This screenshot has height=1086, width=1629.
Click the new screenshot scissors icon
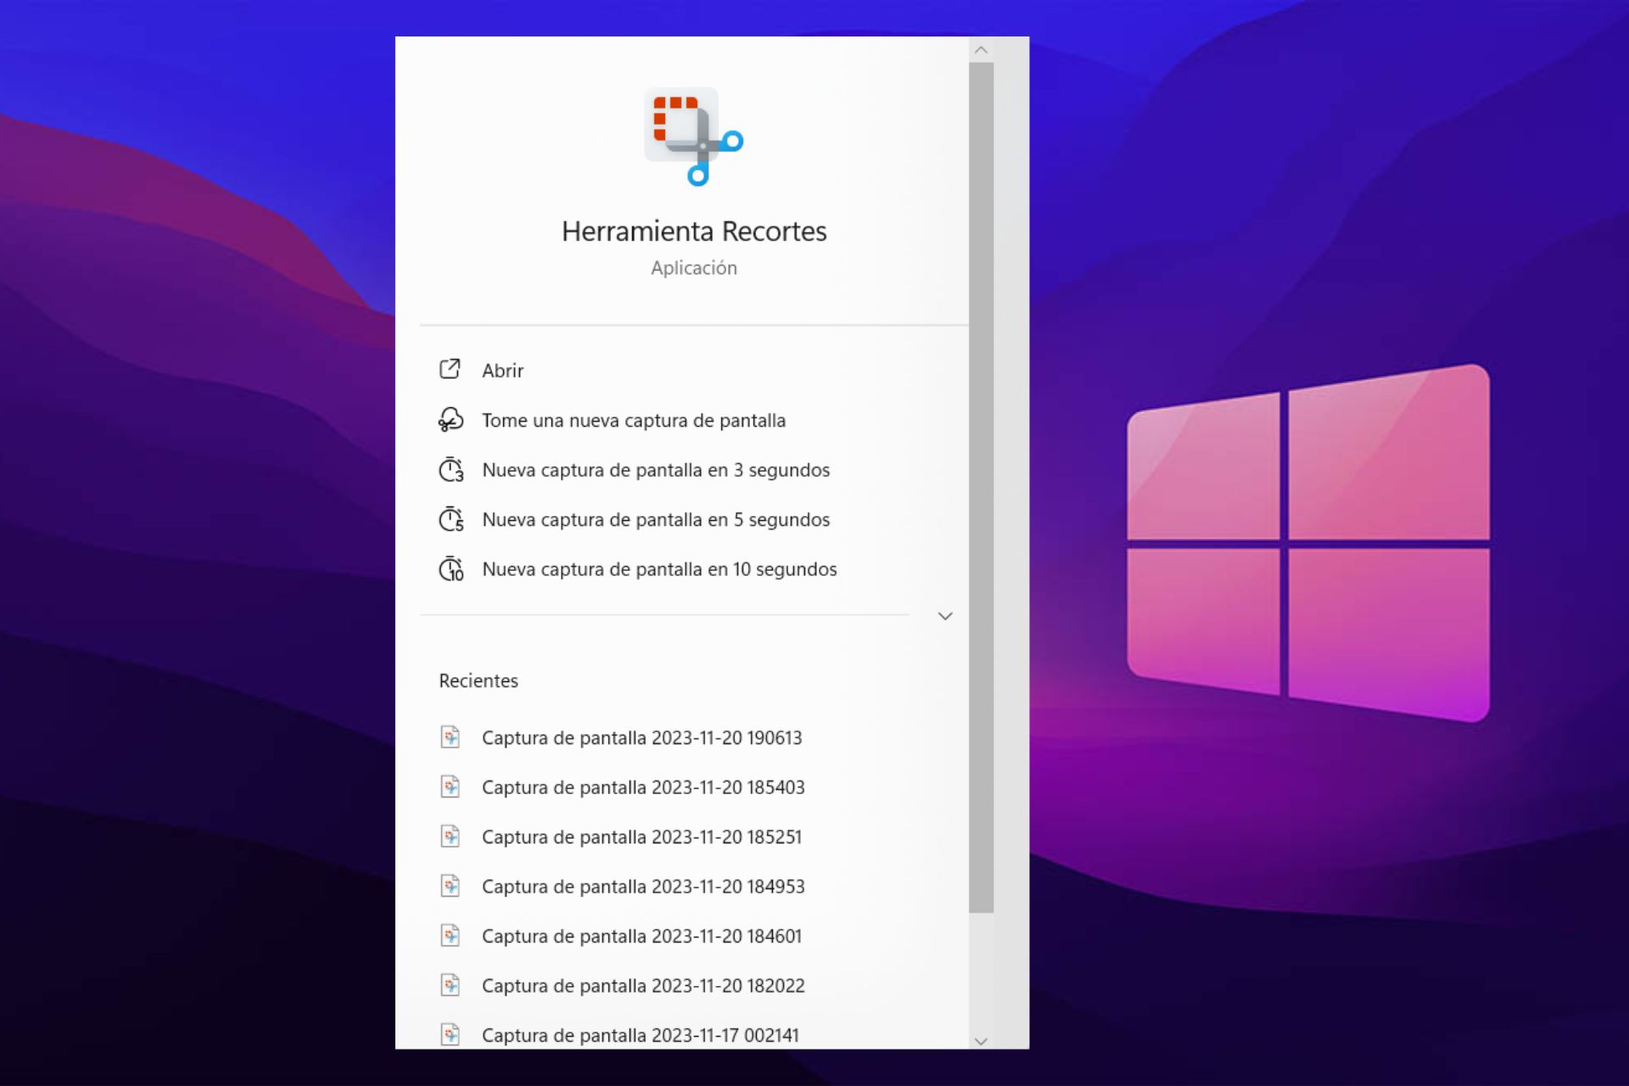[x=451, y=419]
